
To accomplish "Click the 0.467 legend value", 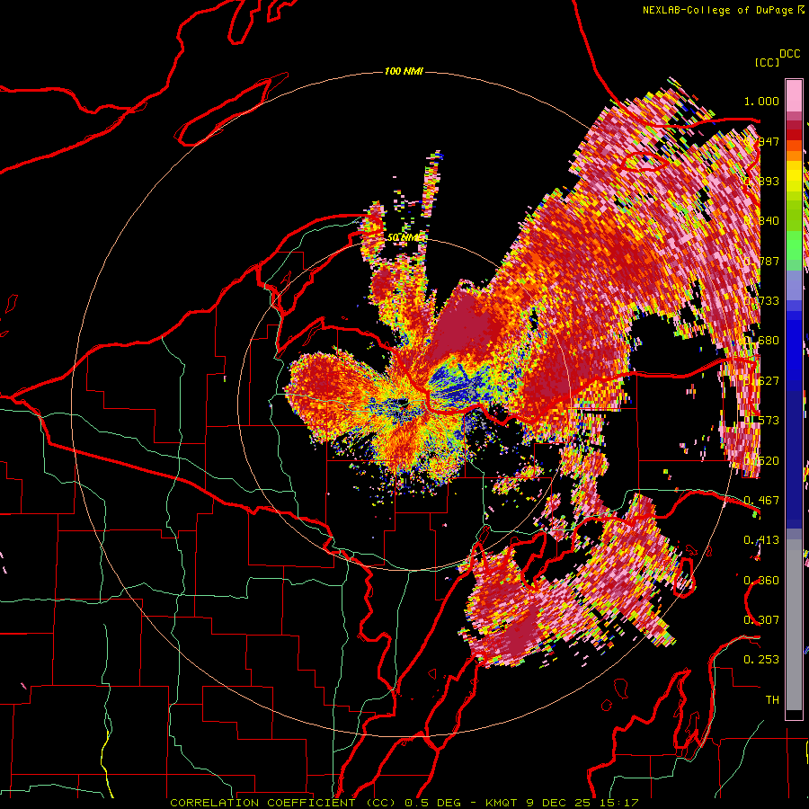I will (x=761, y=501).
